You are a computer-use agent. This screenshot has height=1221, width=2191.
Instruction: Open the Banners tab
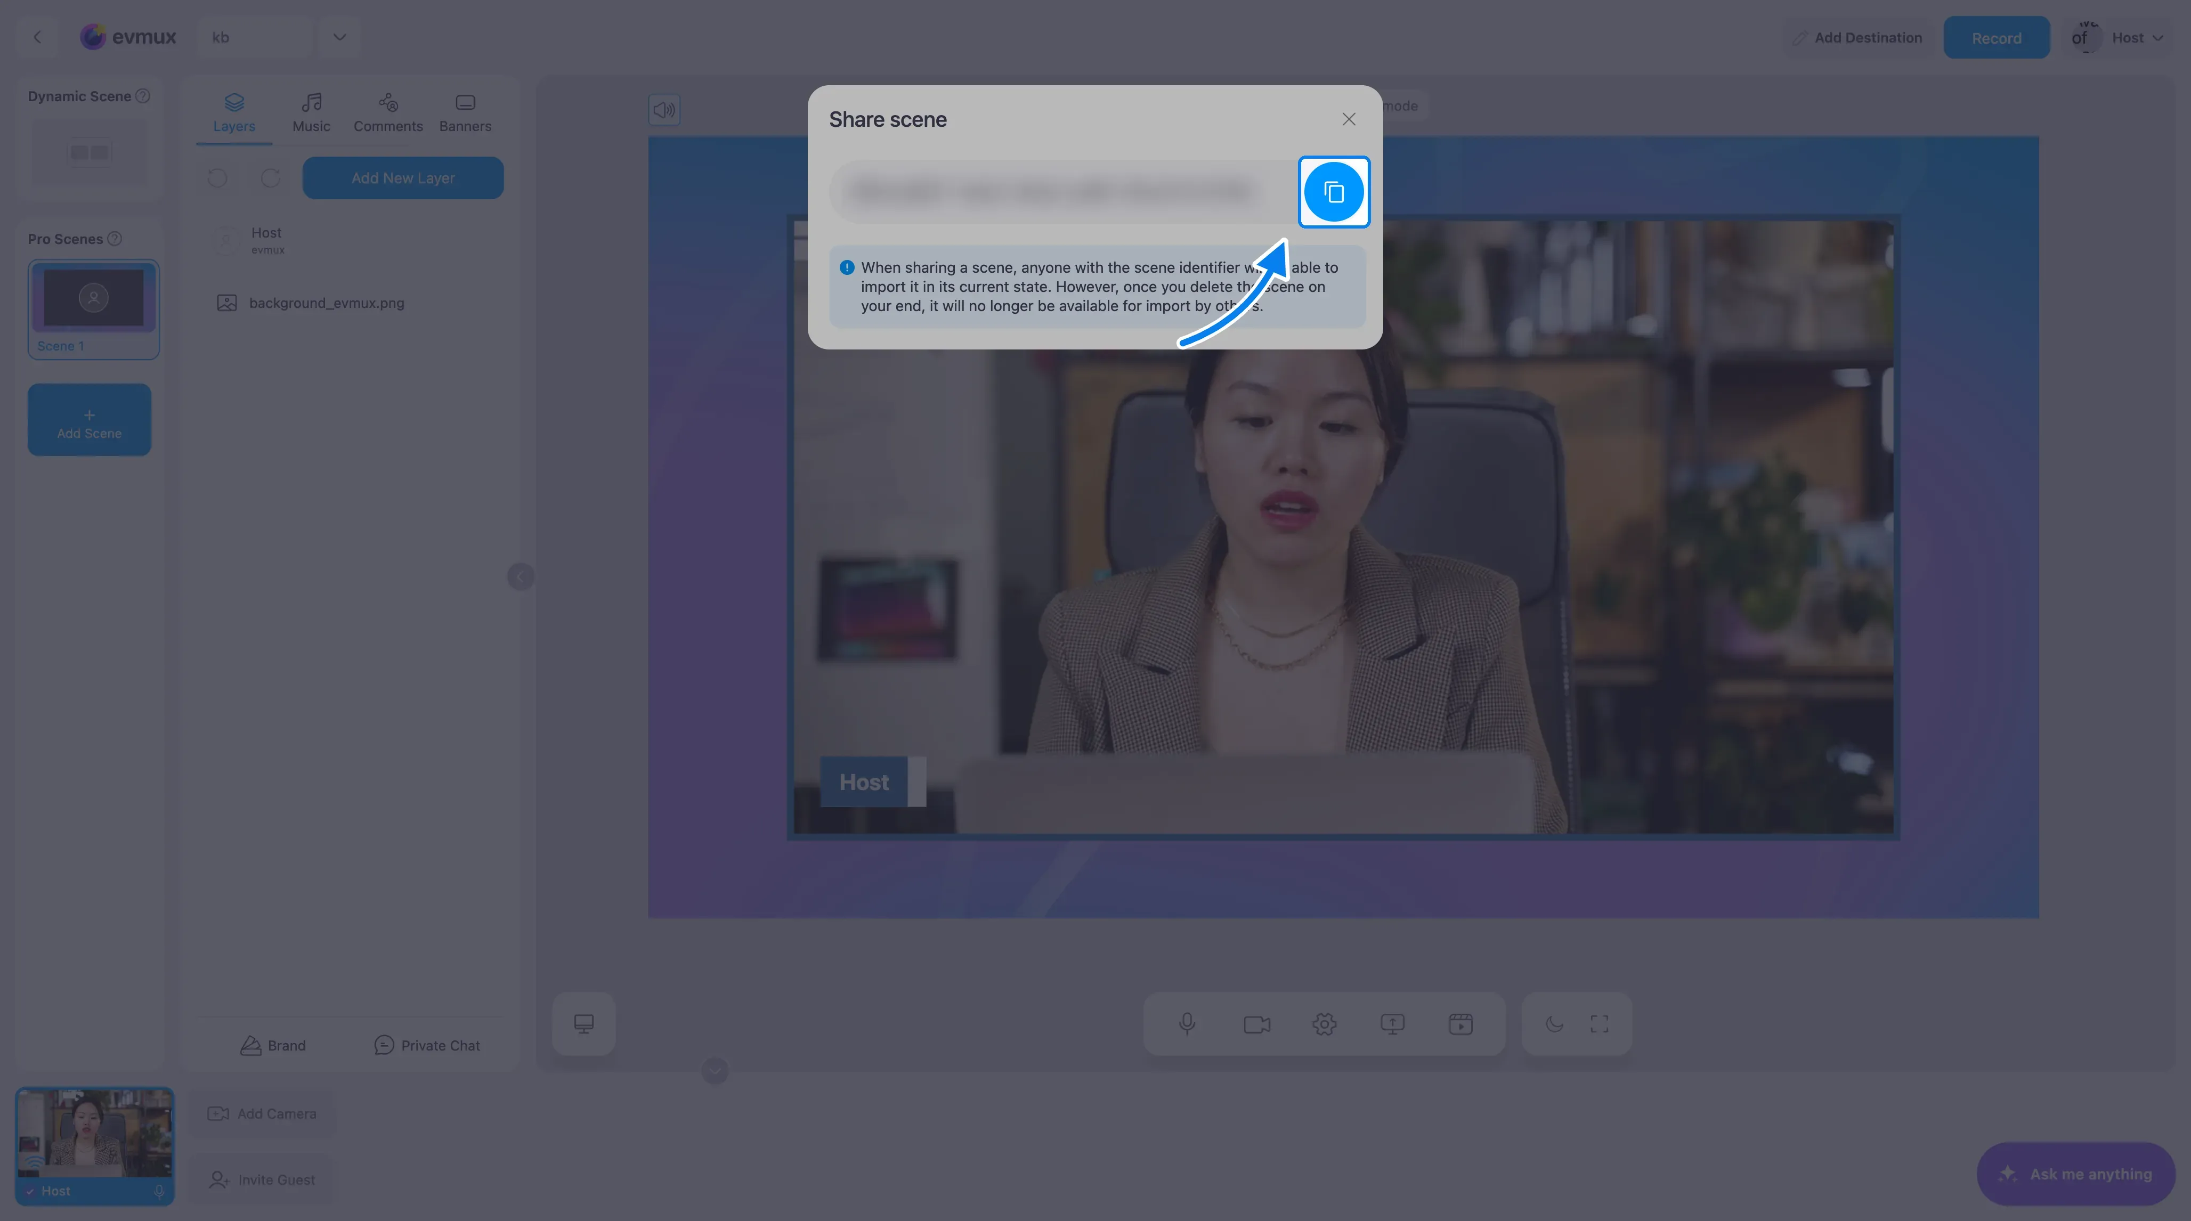(465, 113)
